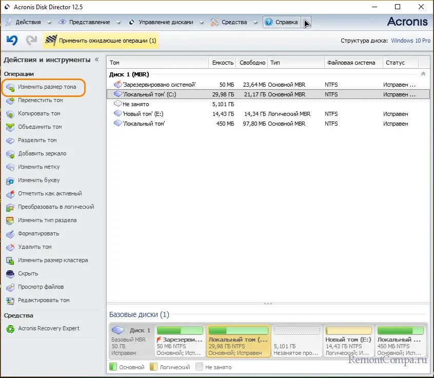Image resolution: width=434 pixels, height=378 pixels.
Task: Select the 'Локальный том' (C:) row
Action: [268, 94]
